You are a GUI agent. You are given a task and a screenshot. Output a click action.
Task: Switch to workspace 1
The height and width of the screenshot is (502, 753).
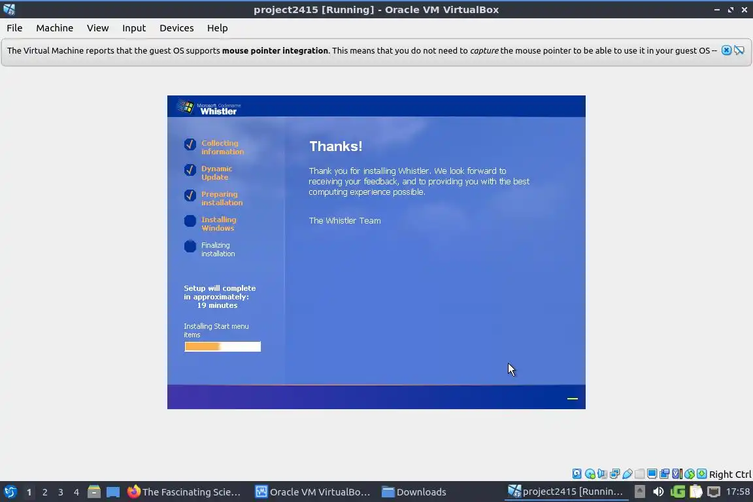[x=29, y=492]
